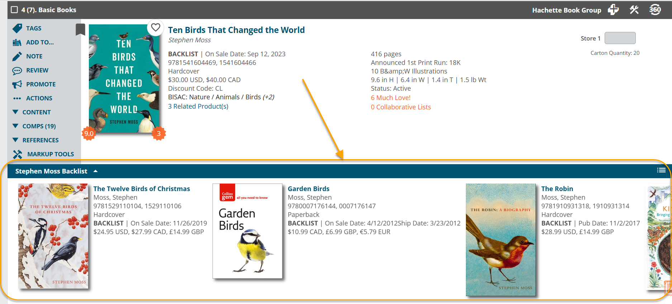Screen dimensions: 672x304
Task: Open ADD TO... option
Action: pyautogui.click(x=40, y=42)
